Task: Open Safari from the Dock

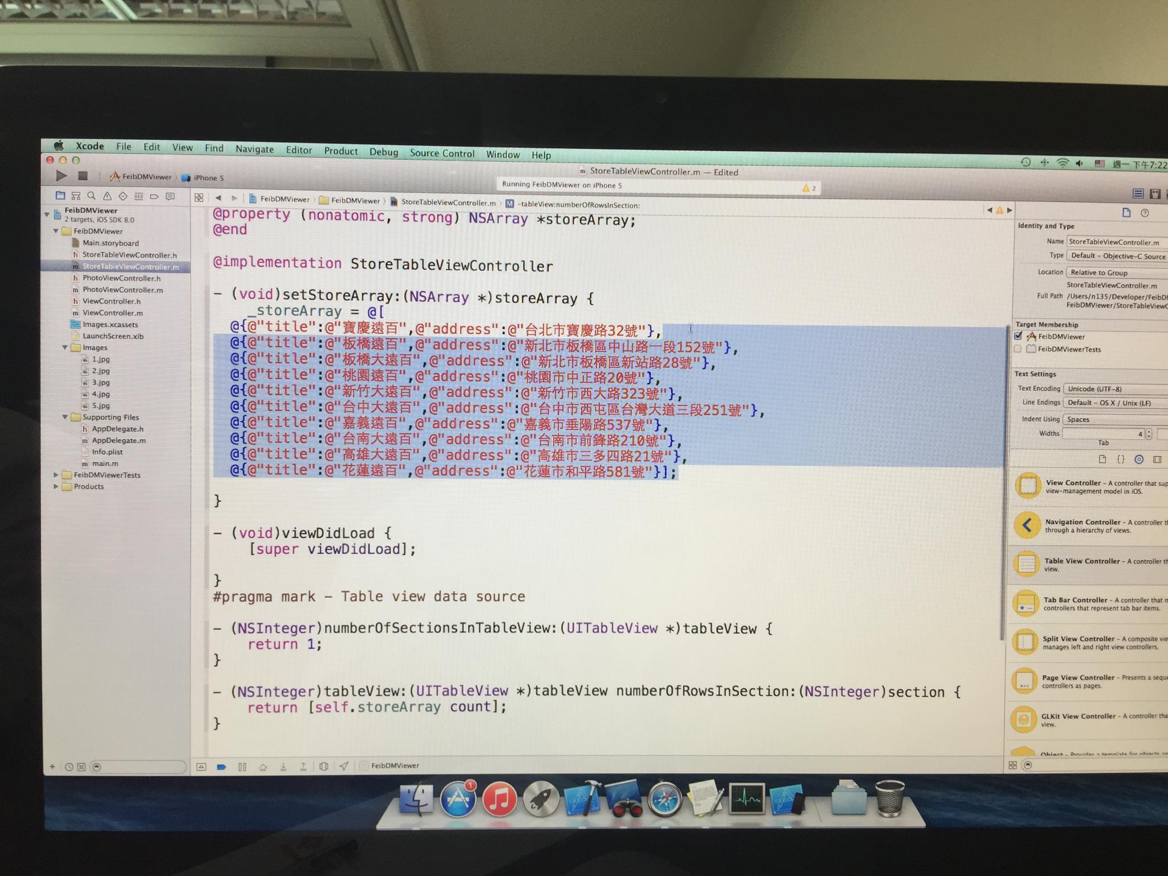Action: pos(664,800)
